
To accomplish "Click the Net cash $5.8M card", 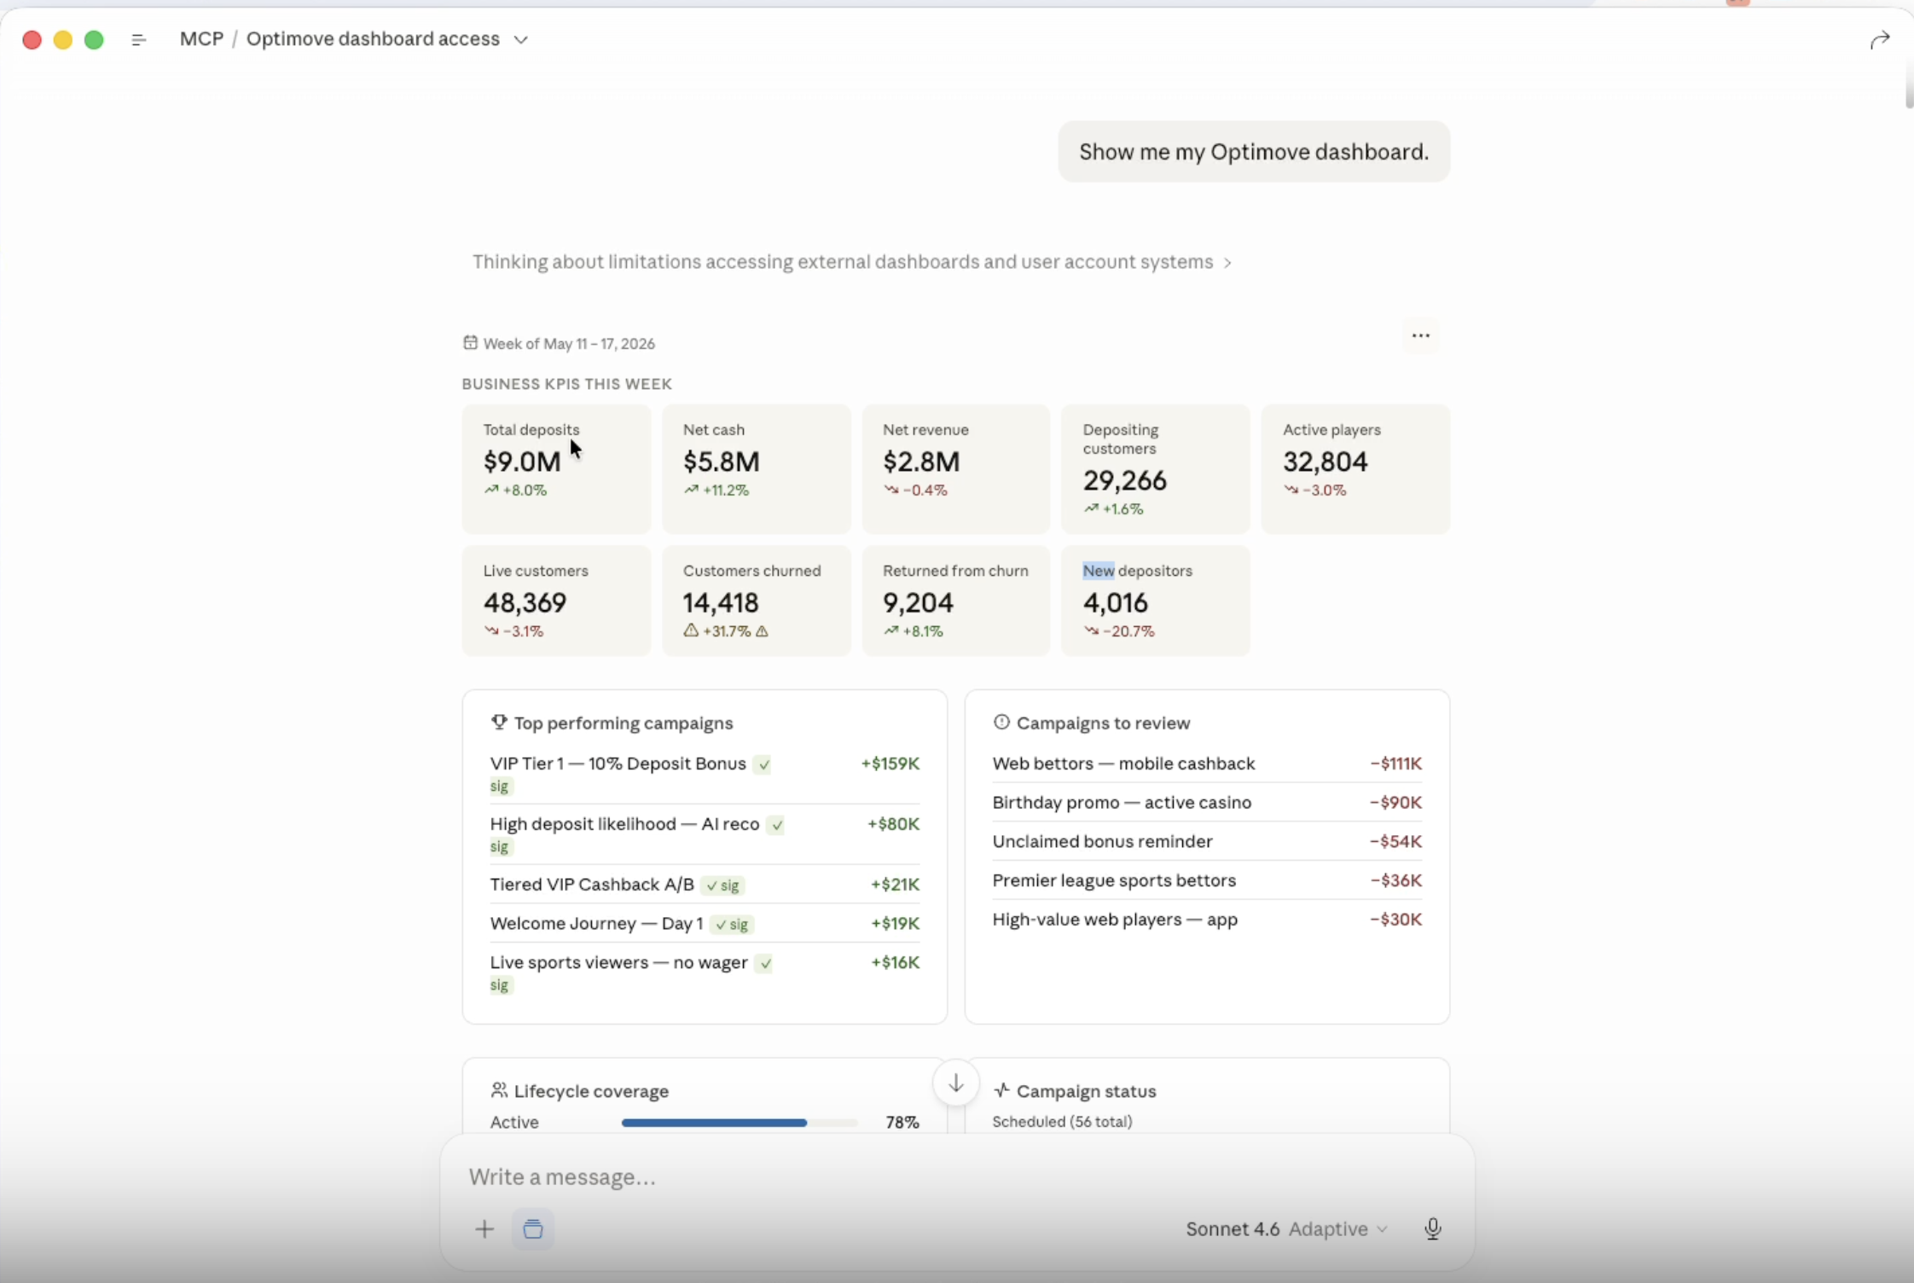I will (756, 468).
